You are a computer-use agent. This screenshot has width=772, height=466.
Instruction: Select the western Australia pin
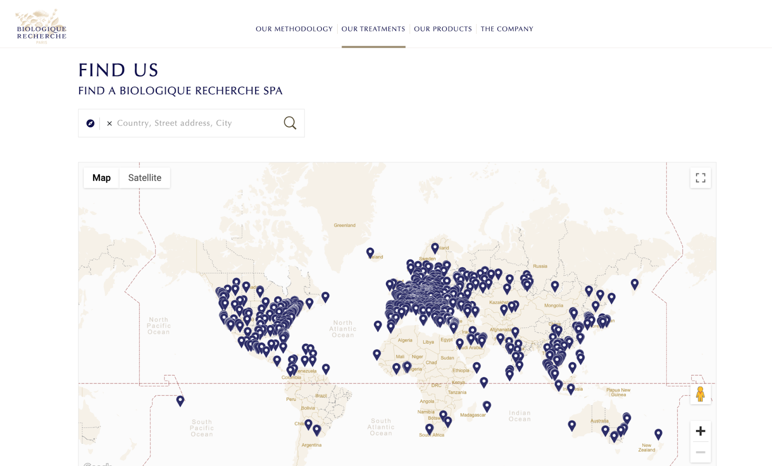click(572, 426)
